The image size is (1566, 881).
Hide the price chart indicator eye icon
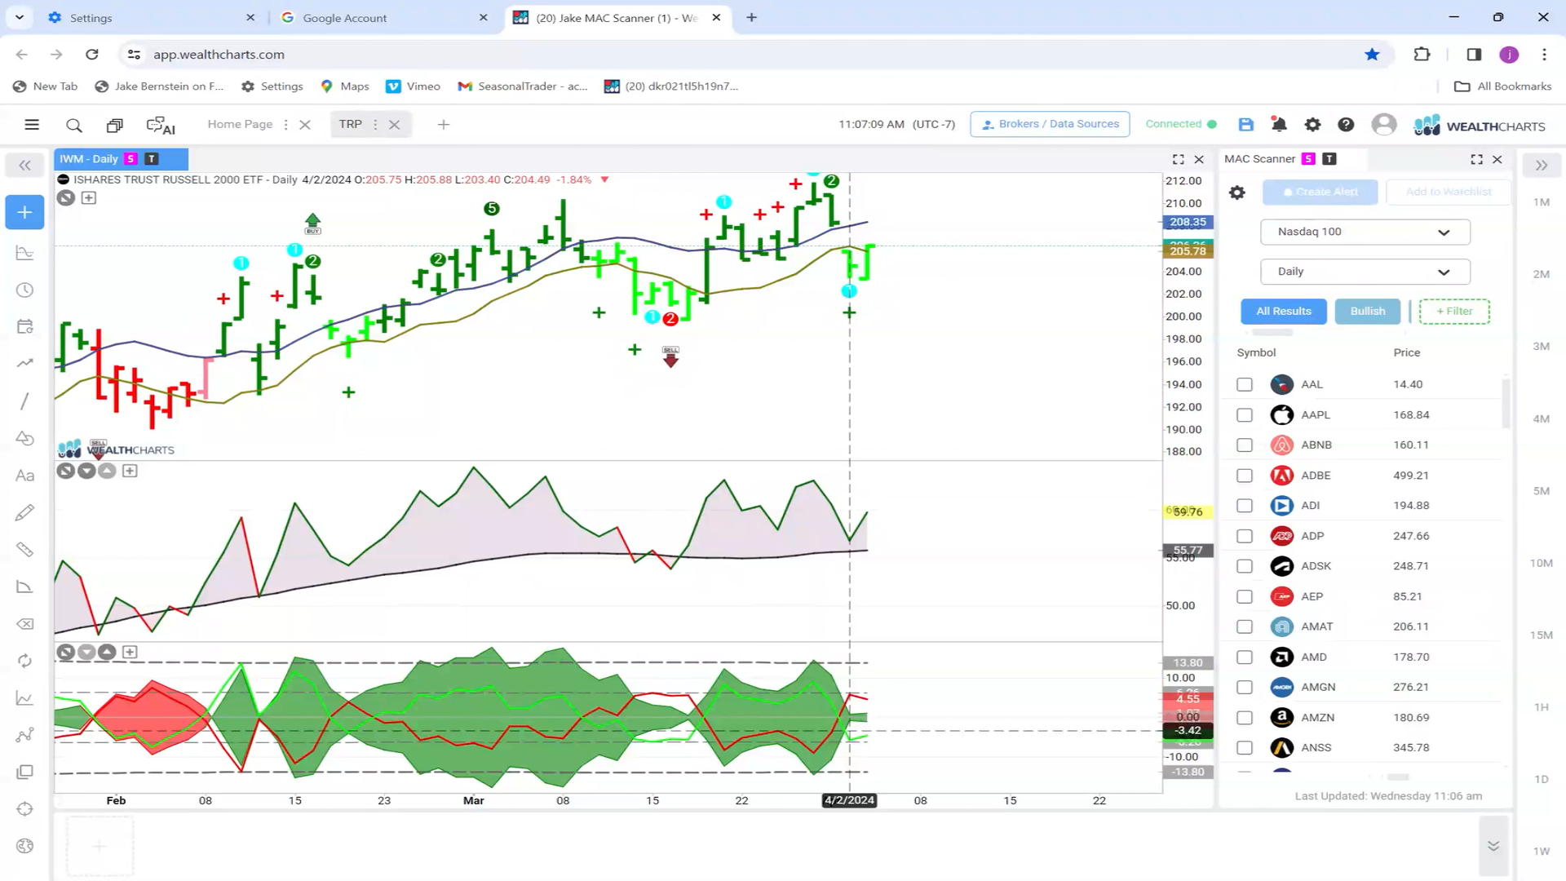pyautogui.click(x=66, y=197)
